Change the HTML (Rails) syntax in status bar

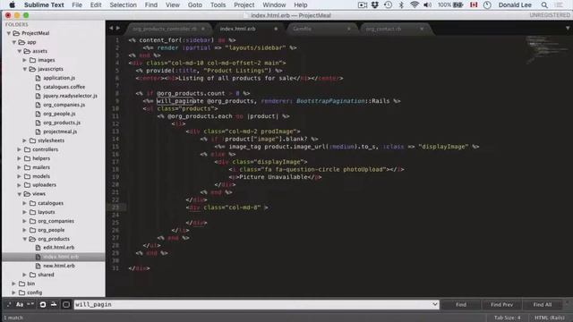point(550,318)
